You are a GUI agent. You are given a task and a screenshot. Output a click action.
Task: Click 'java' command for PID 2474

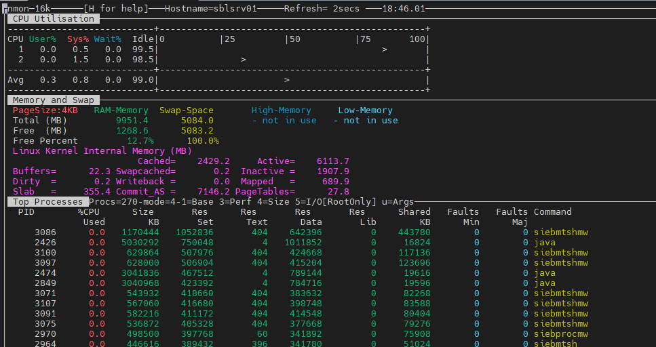(545, 273)
